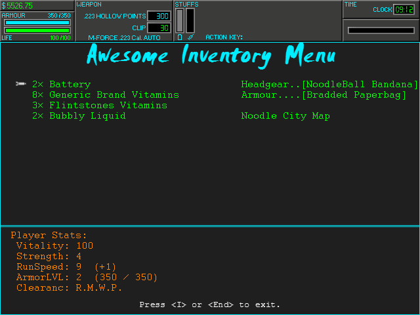Viewport: 420px width, 315px height.
Task: Click the Clearanc: R.M.W.P. line
Action: [69, 288]
